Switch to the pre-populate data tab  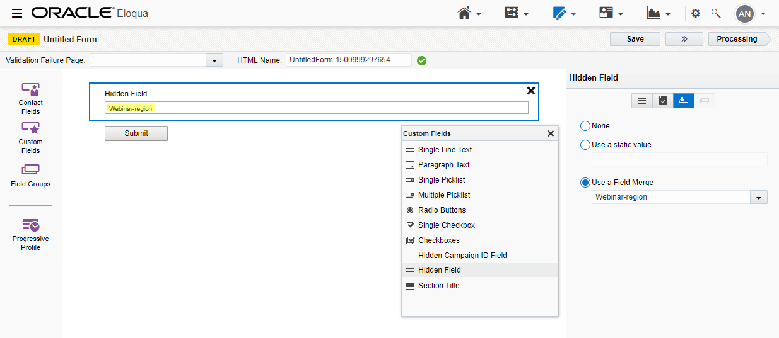click(684, 100)
